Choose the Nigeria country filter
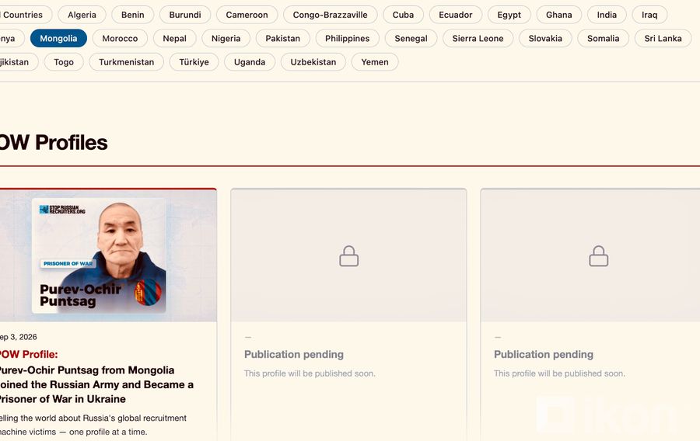 226,38
